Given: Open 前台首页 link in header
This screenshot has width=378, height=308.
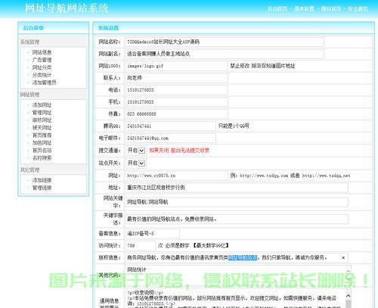Looking at the screenshot, I should click(331, 8).
